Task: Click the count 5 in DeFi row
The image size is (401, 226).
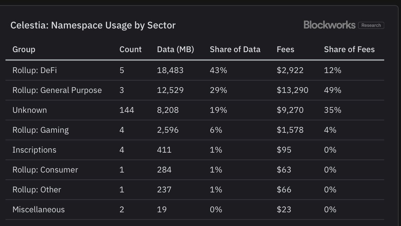Action: tap(122, 70)
